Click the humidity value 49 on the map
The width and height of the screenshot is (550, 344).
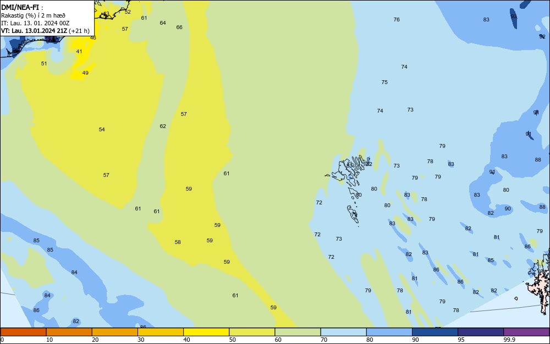coord(85,73)
